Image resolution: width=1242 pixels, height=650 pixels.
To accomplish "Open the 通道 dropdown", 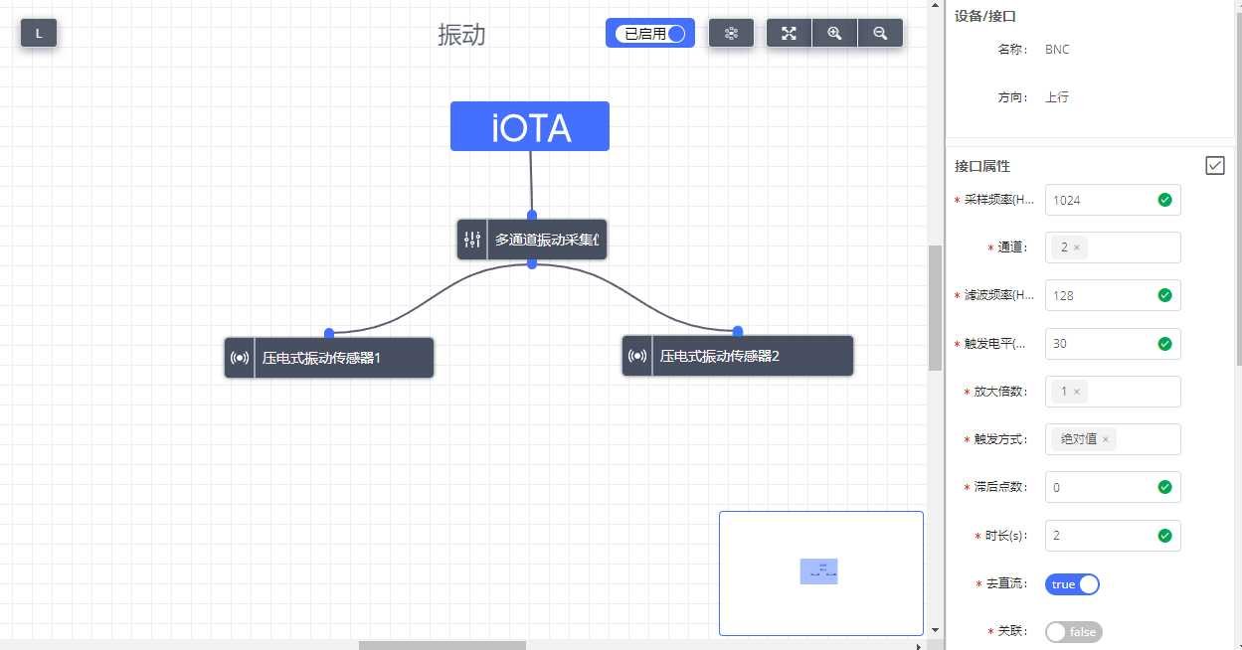I will point(1134,247).
